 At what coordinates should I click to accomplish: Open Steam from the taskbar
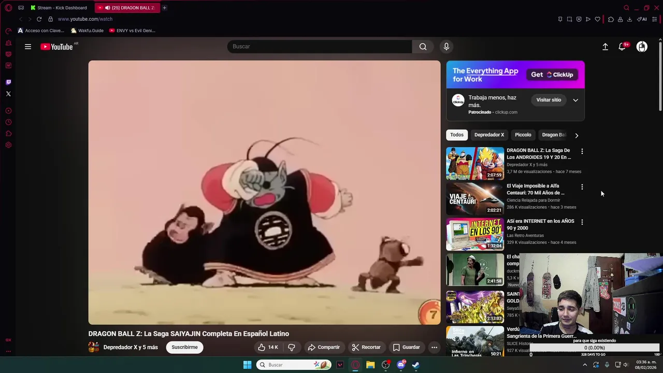pyautogui.click(x=415, y=365)
